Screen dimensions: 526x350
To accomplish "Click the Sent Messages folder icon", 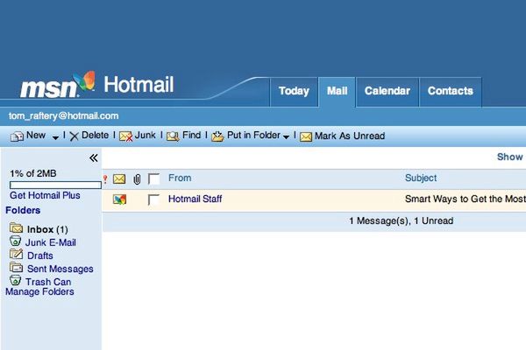I will (x=16, y=267).
